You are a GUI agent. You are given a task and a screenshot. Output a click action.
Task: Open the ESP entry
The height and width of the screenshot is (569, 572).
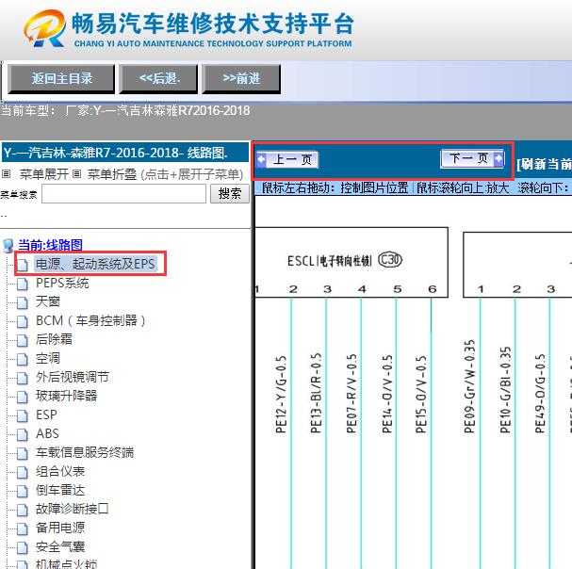[x=46, y=415]
